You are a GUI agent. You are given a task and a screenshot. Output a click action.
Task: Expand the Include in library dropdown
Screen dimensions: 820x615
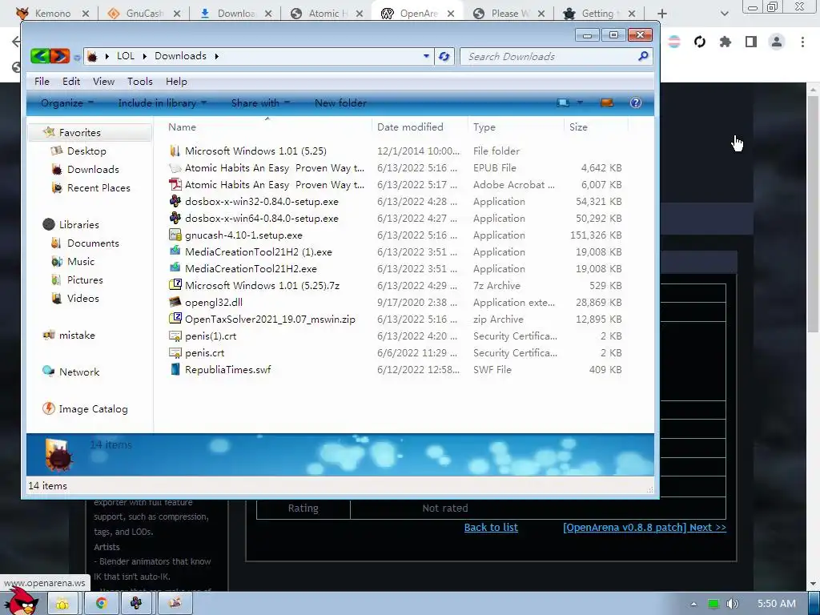(162, 103)
